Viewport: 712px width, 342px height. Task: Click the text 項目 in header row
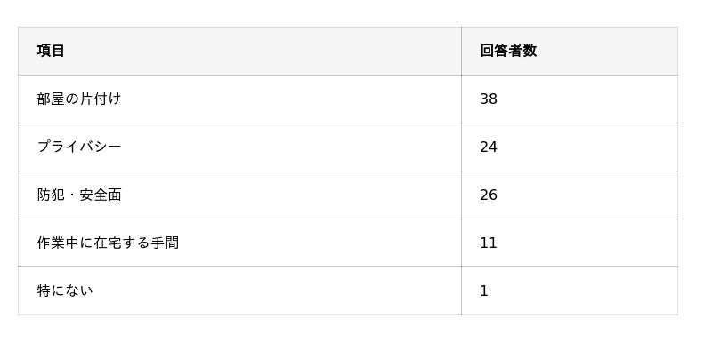tap(51, 51)
